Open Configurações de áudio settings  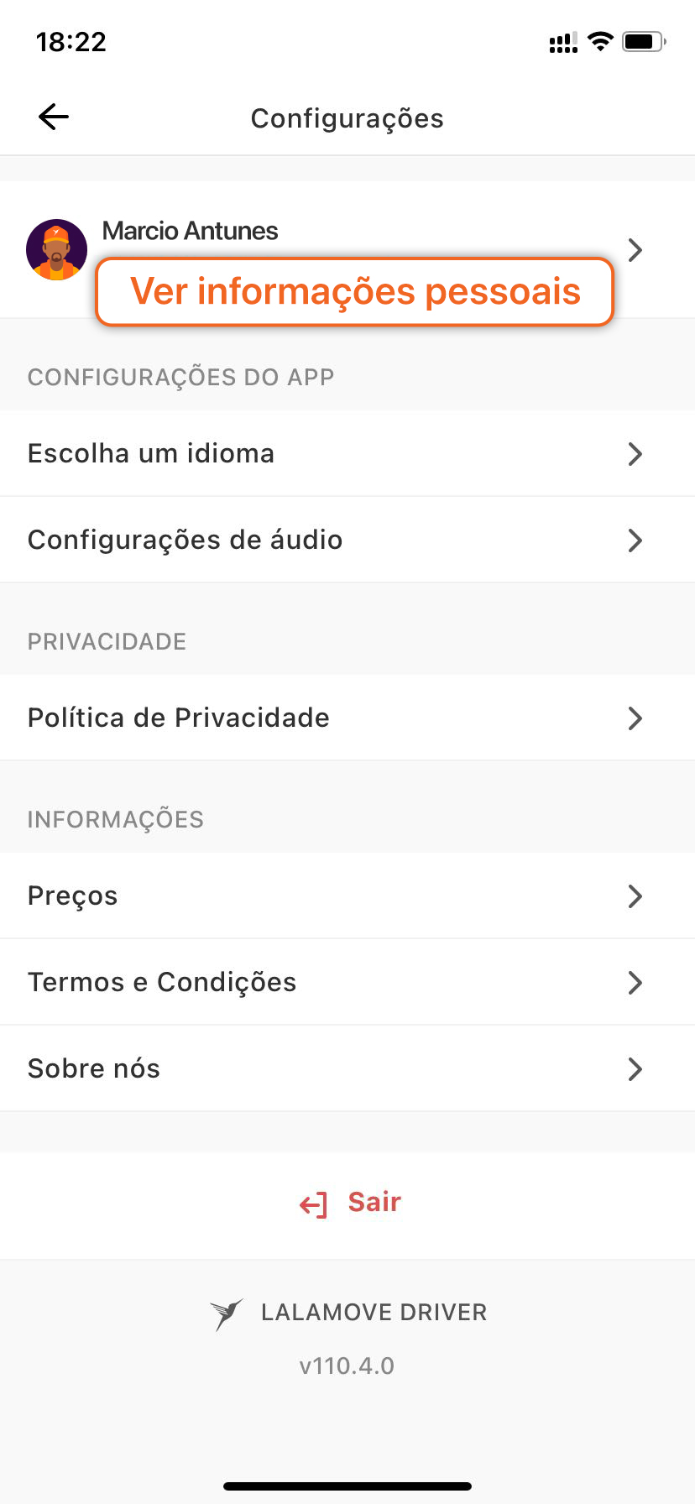(x=347, y=540)
